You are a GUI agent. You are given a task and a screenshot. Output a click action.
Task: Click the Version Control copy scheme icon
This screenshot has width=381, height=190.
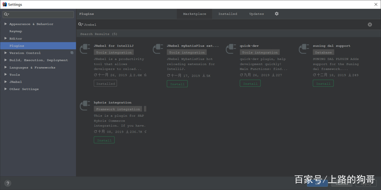coord(72,53)
